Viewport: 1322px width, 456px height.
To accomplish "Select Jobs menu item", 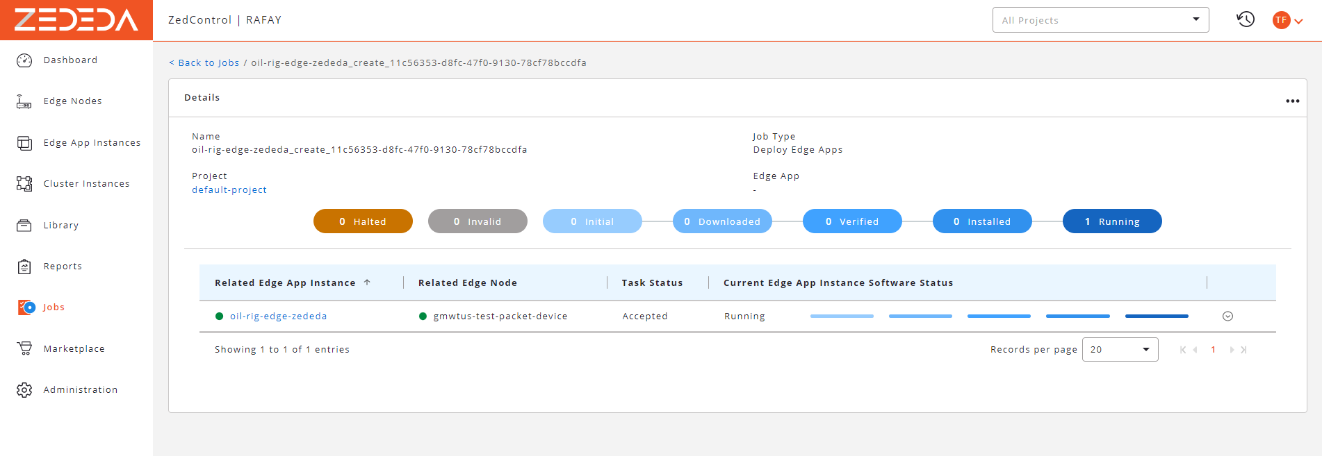I will click(54, 307).
